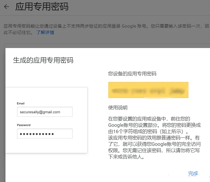Focus the Password input field
This screenshot has width=210, height=182.
pyautogui.click(x=45, y=134)
